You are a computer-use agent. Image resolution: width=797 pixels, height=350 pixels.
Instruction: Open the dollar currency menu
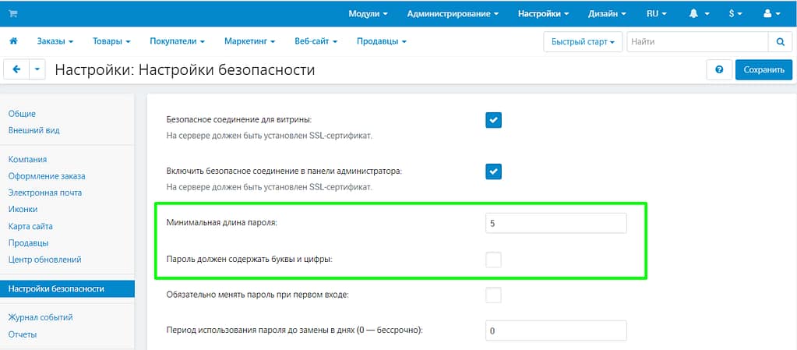[x=735, y=14]
